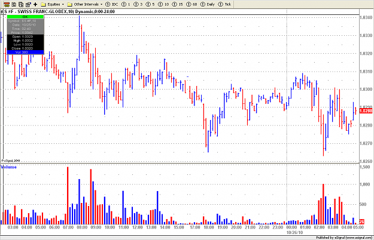The width and height of the screenshot is (374, 240).
Task: Switch to the 10-minute interval
Action: pos(163,4)
